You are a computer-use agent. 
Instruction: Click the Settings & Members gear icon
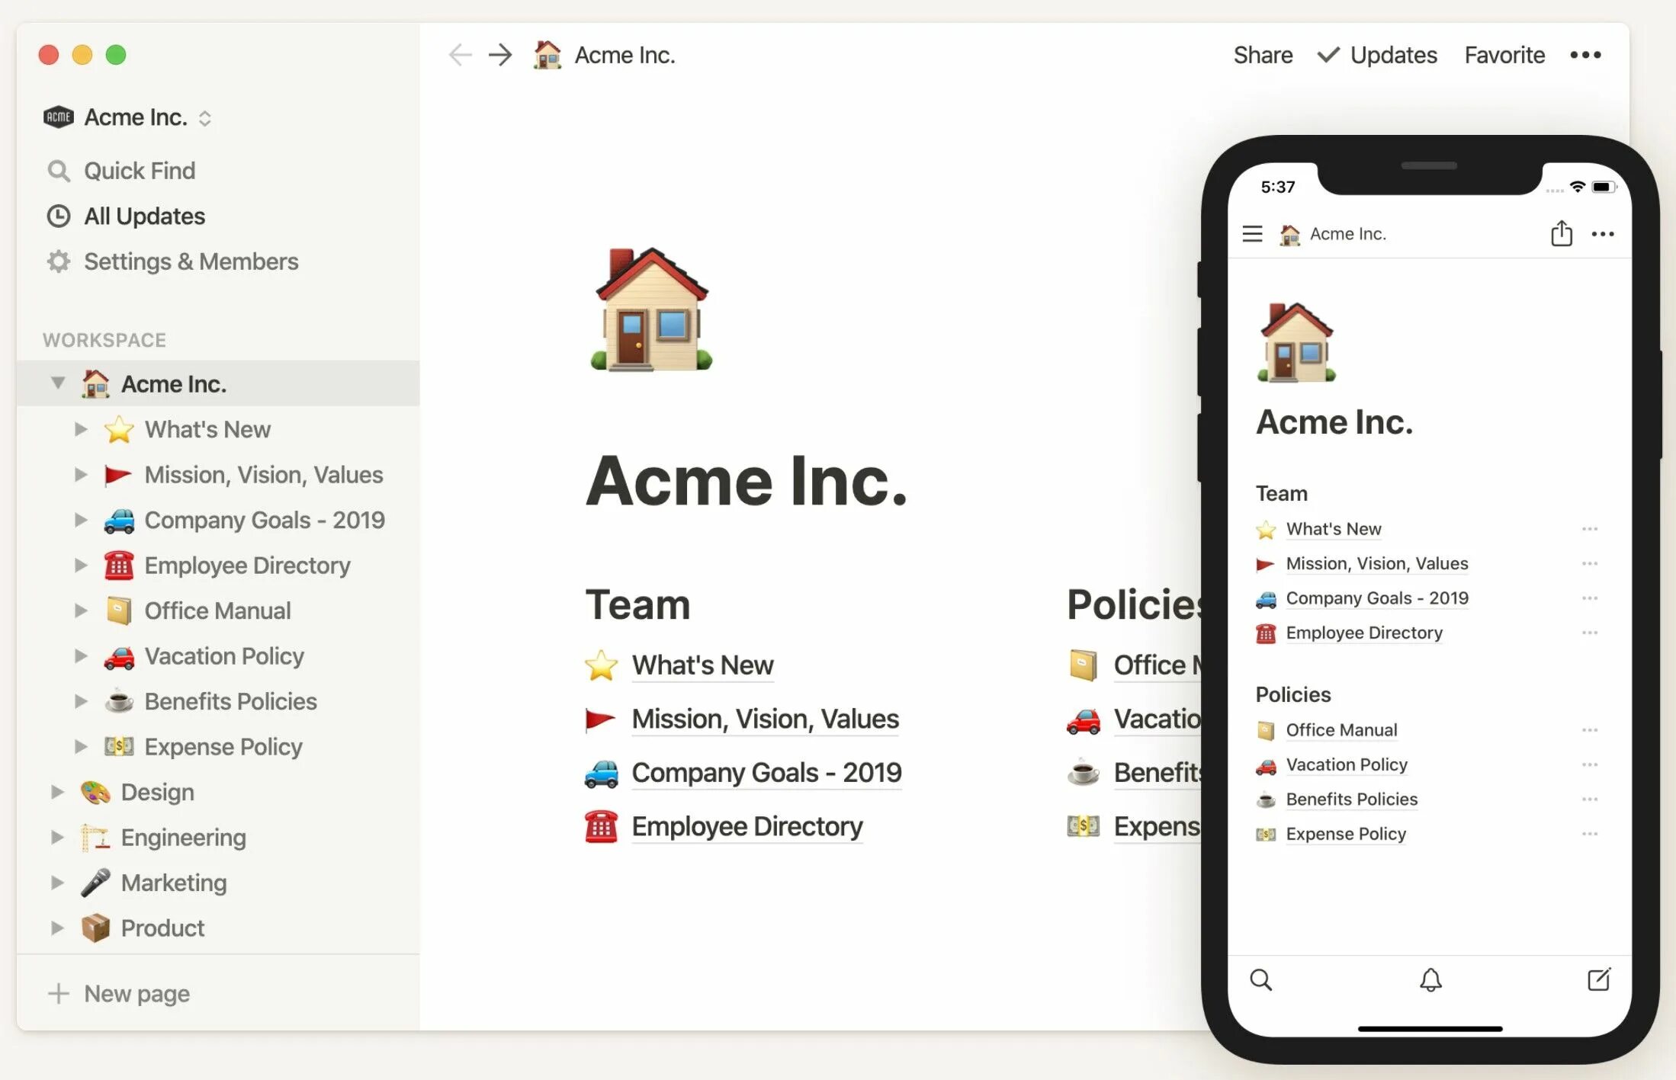pyautogui.click(x=59, y=260)
